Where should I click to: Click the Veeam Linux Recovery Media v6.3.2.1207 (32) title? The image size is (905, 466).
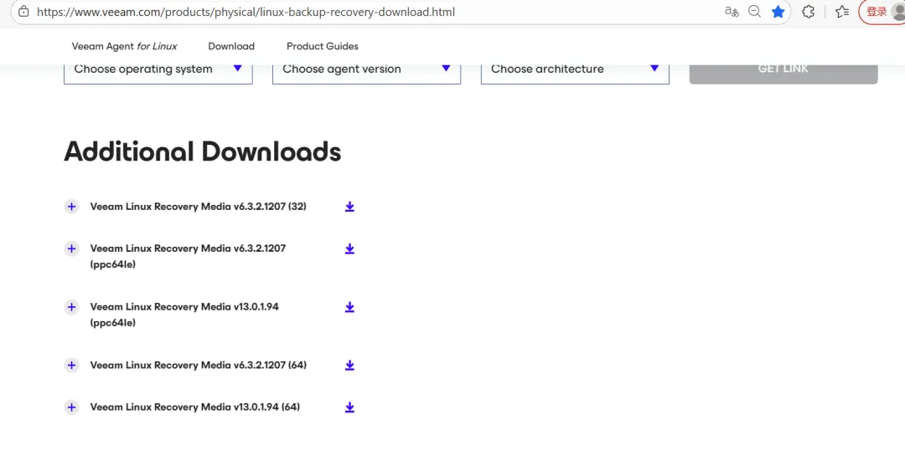click(x=198, y=207)
